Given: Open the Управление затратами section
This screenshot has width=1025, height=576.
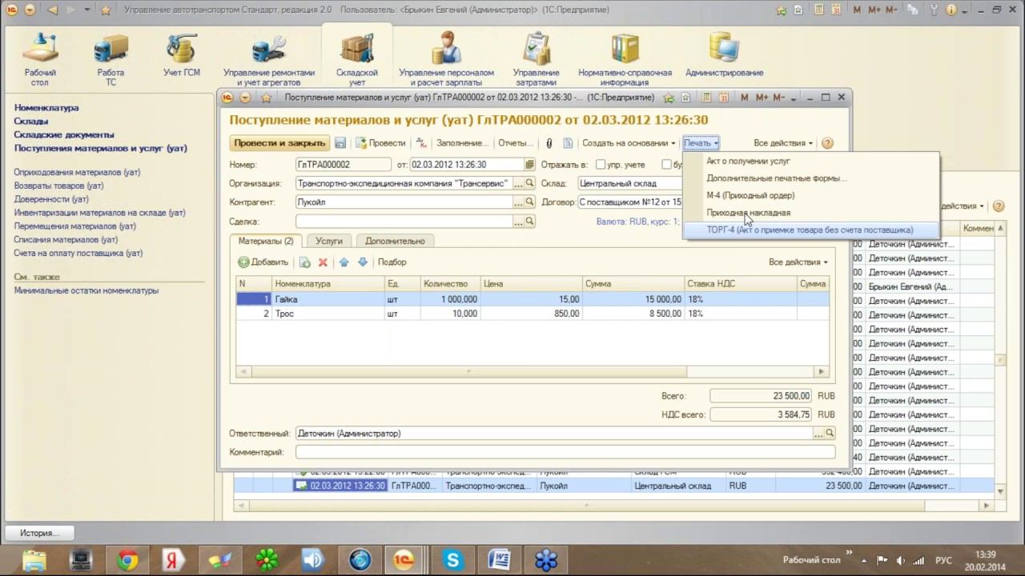Looking at the screenshot, I should (536, 59).
